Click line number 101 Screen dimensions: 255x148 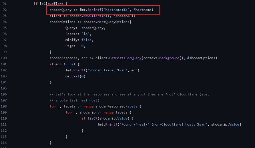tap(4, 64)
